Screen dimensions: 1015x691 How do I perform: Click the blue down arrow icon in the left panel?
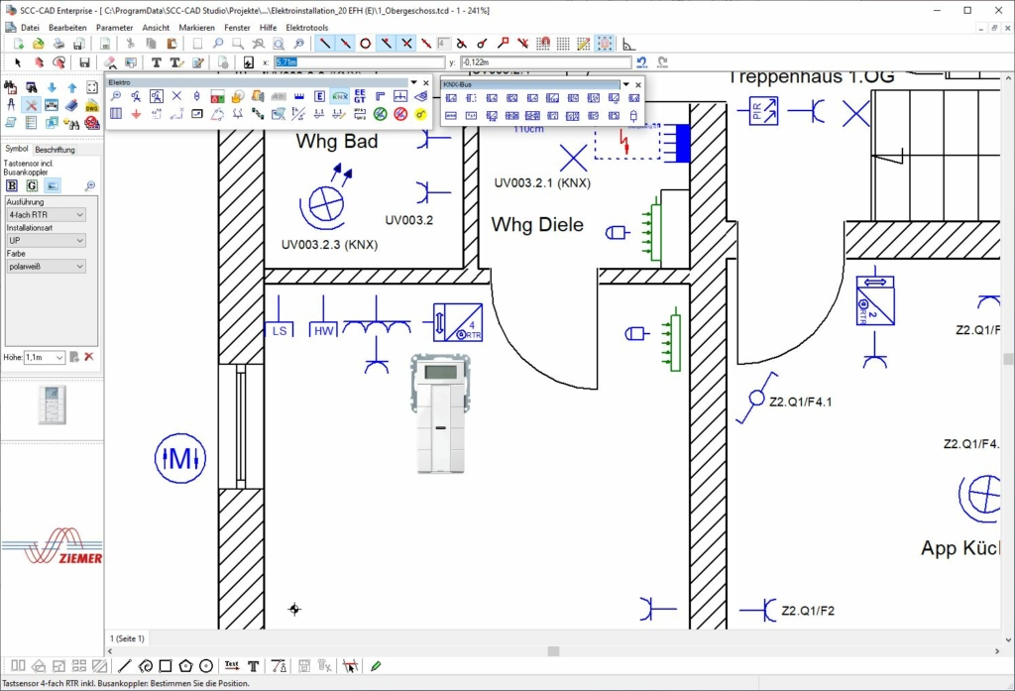tap(52, 87)
